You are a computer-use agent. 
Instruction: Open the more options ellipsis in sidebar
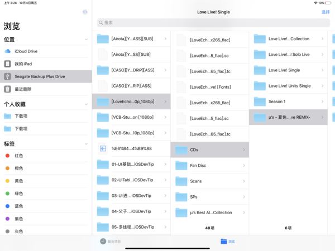click(85, 12)
